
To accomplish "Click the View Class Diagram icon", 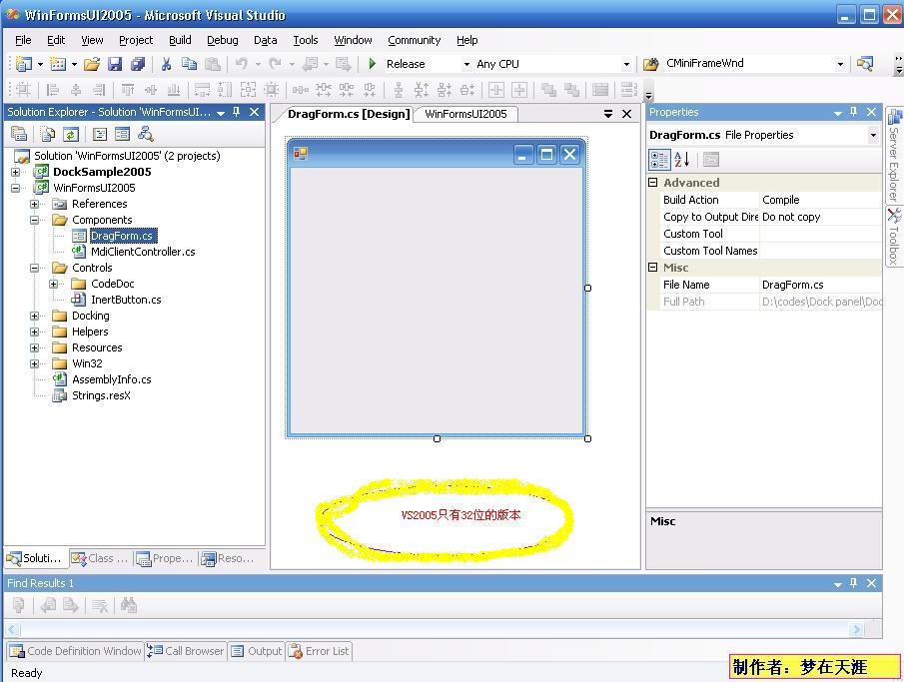I will tap(145, 135).
